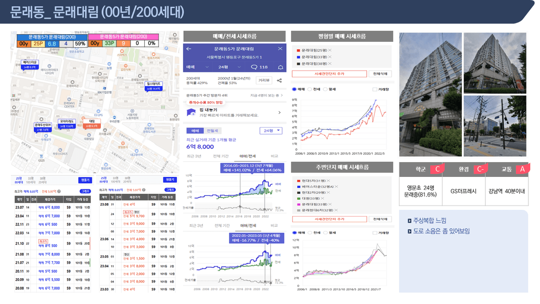This screenshot has width=540, height=304.
Task: Open 최근 3년 tab above the 2016.05~2021.12 chart
Action: coord(195,156)
